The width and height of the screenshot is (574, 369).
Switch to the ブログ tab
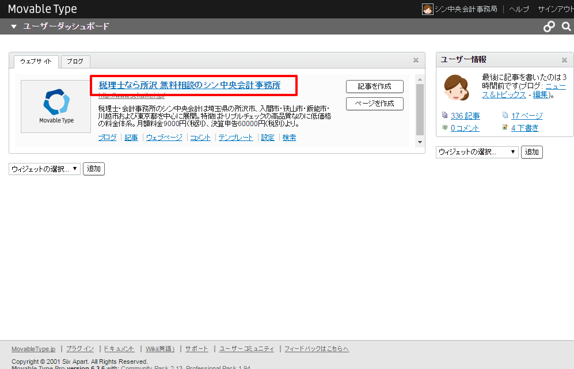(75, 61)
